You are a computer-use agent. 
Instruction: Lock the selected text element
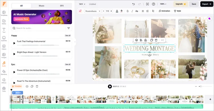click(145, 40)
